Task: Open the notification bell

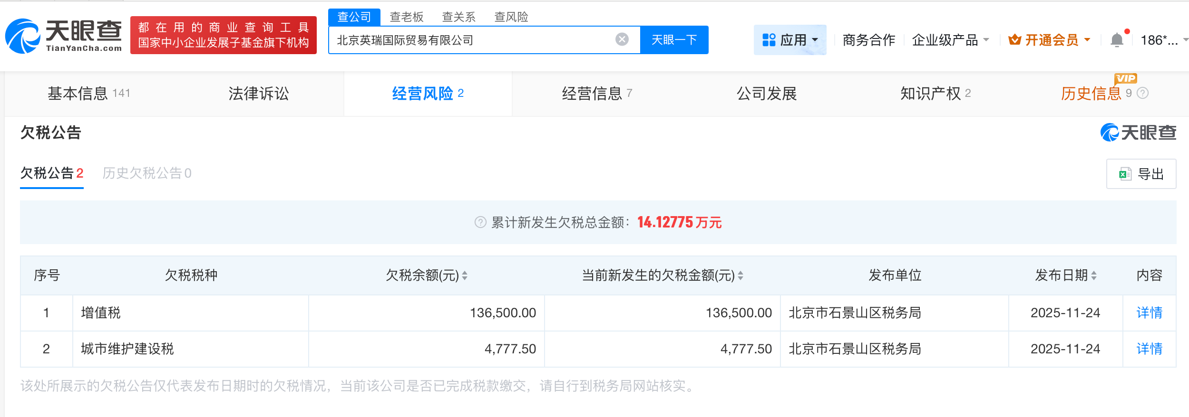Action: pos(1117,40)
